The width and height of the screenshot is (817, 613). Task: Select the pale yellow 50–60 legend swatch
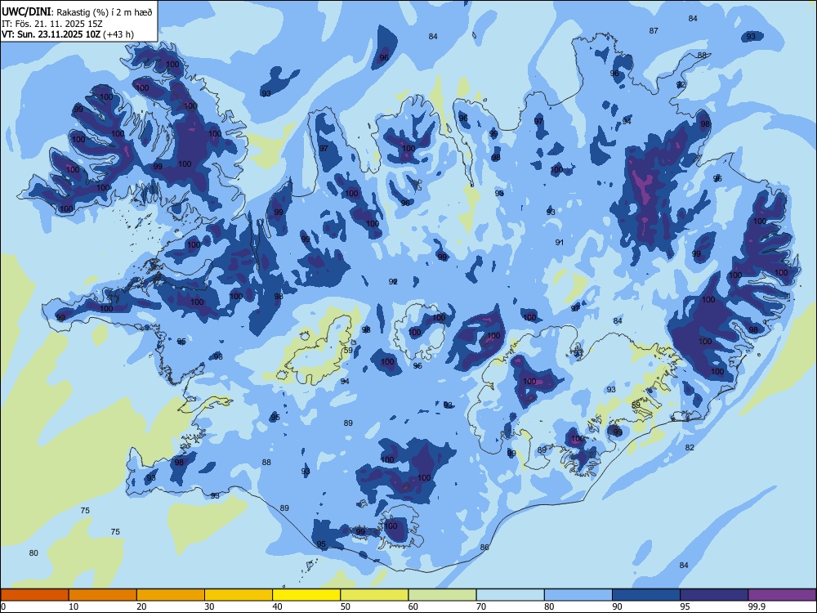[x=374, y=595]
